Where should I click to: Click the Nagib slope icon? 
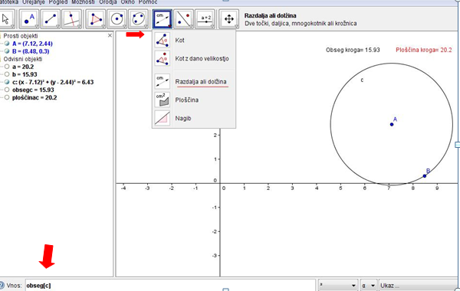pos(163,118)
